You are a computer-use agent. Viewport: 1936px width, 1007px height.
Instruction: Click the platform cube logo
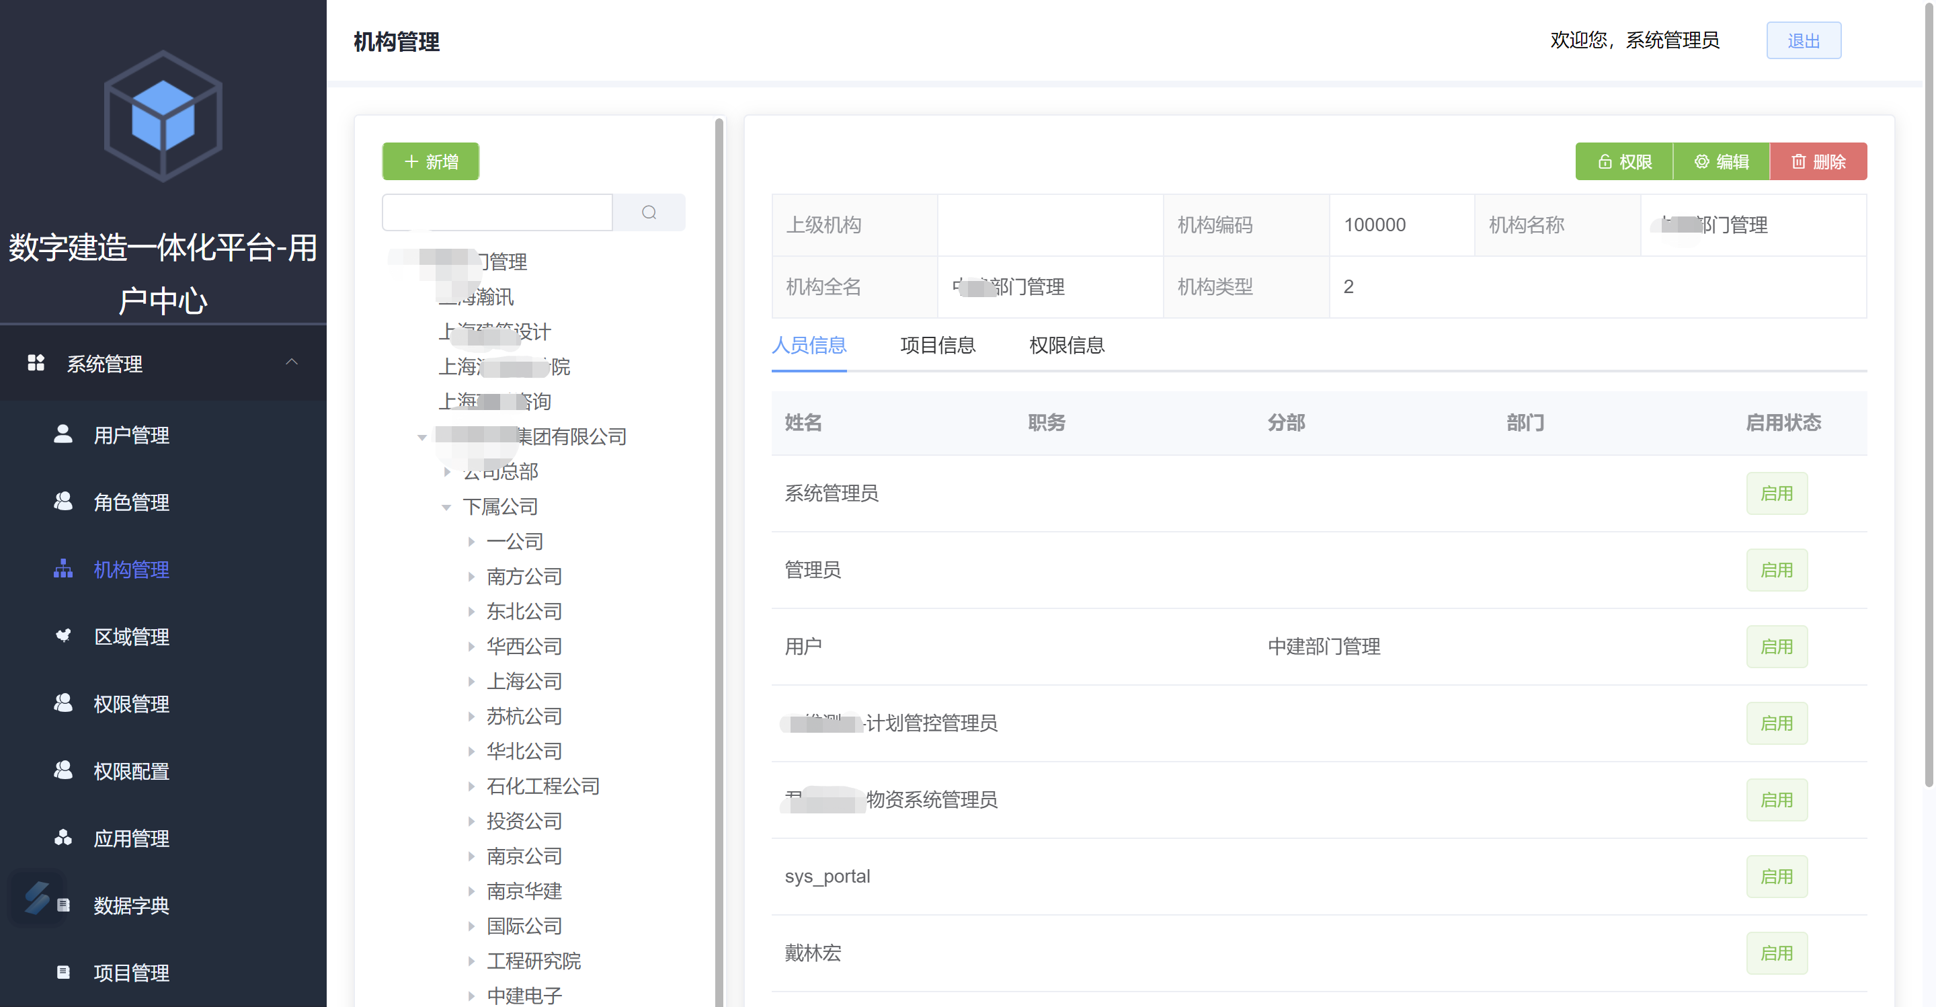point(162,116)
